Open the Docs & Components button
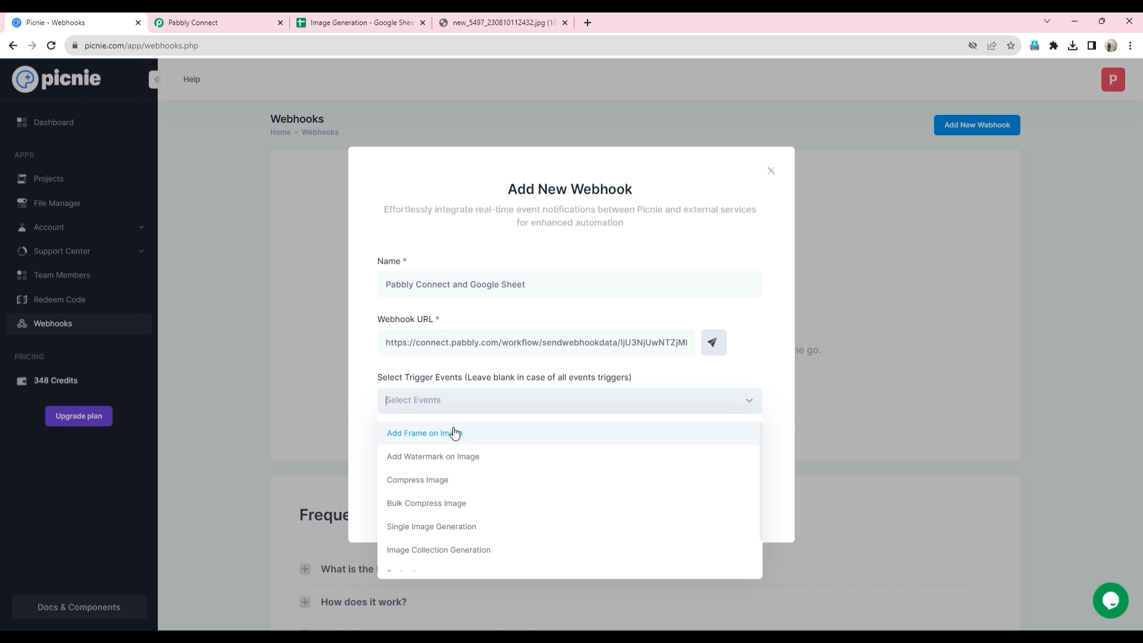This screenshot has width=1143, height=643. [79, 607]
